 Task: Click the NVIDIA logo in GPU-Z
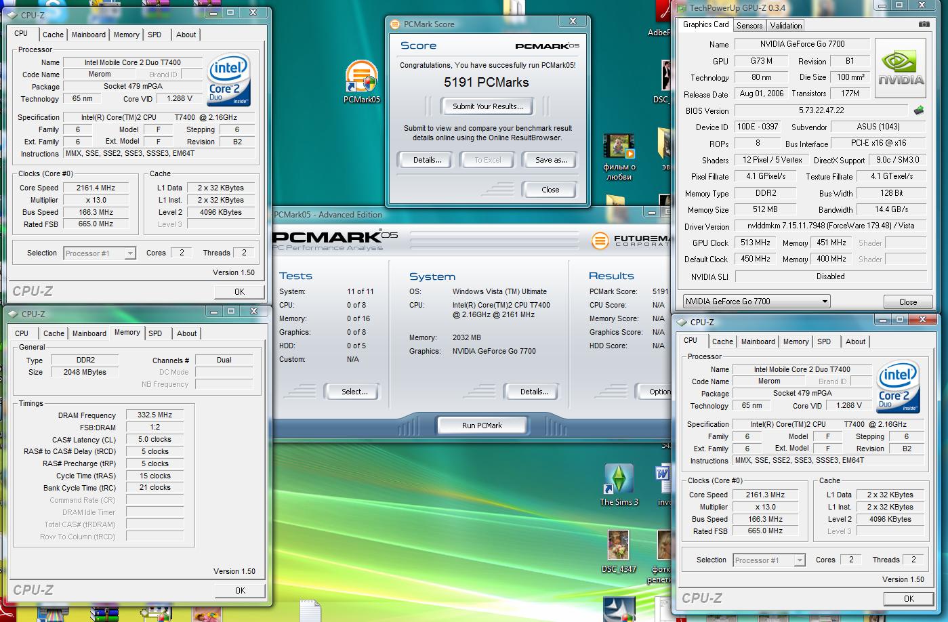pos(901,68)
